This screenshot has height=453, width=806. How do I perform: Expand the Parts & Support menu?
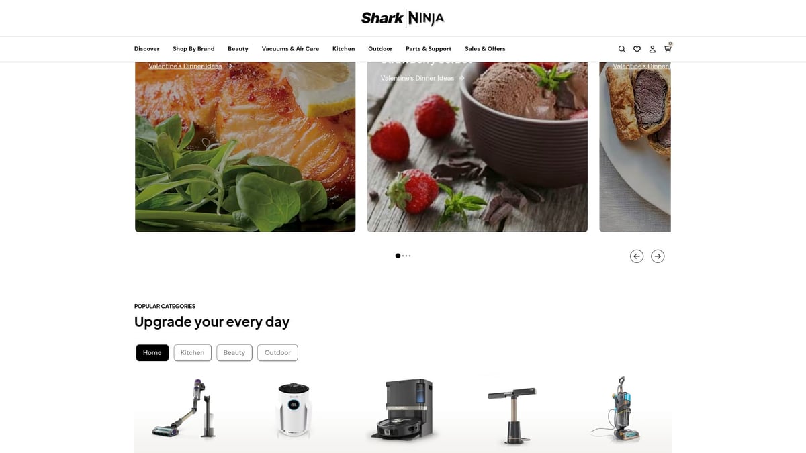tap(429, 49)
